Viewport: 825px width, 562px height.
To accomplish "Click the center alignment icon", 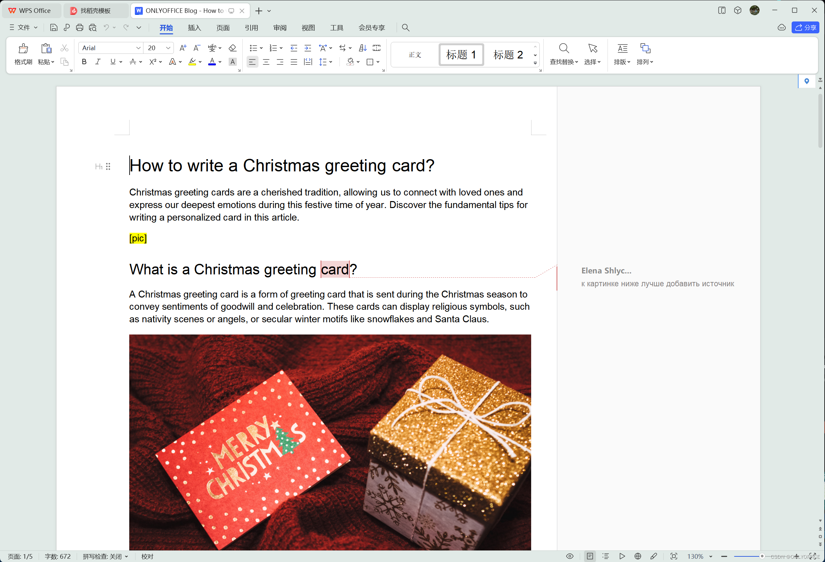I will click(x=266, y=62).
